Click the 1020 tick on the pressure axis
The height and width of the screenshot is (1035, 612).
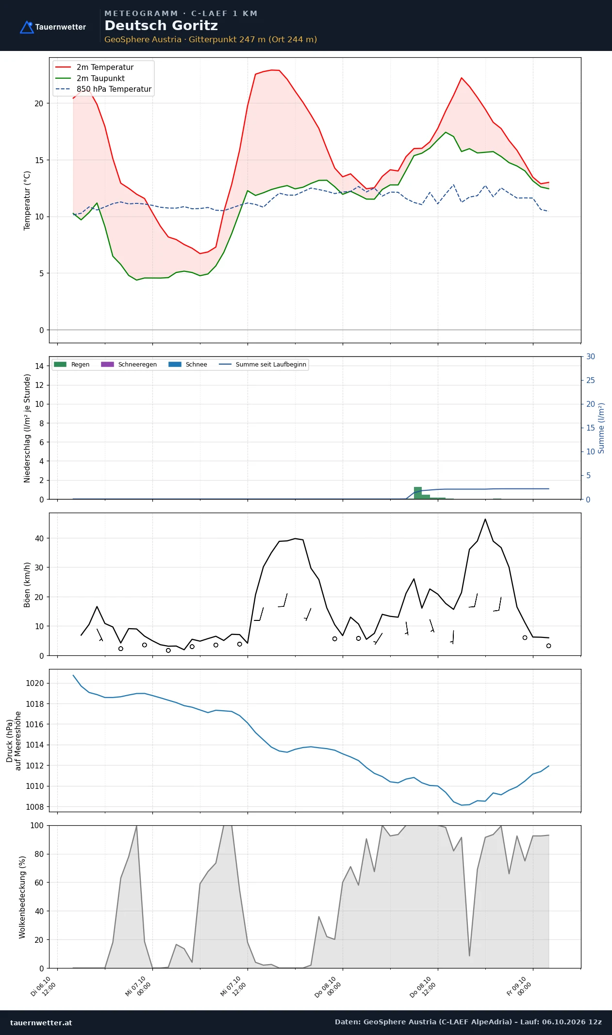tap(34, 683)
